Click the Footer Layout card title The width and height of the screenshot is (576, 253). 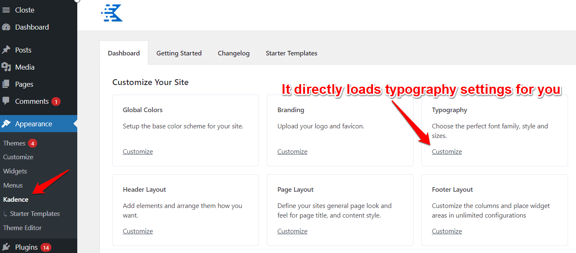(452, 190)
